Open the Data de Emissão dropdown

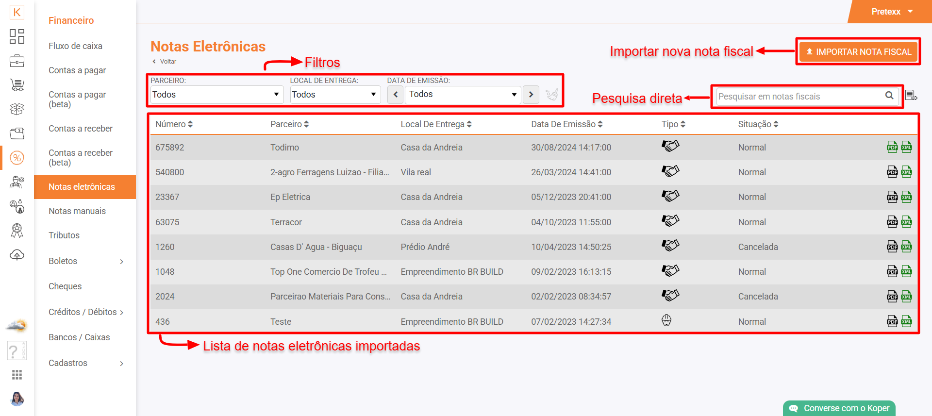click(x=463, y=95)
